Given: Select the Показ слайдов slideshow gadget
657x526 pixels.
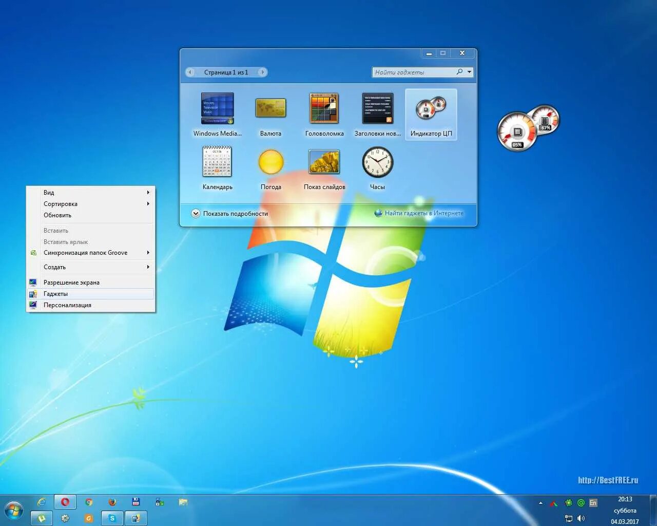Looking at the screenshot, I should click(324, 168).
